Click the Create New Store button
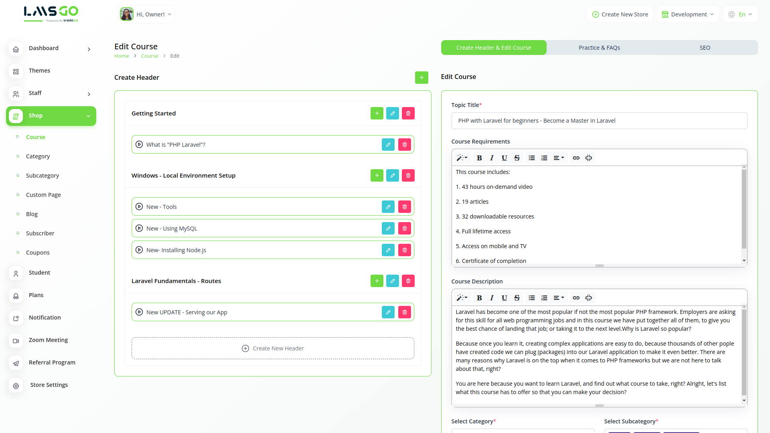The height and width of the screenshot is (433, 770). (620, 14)
